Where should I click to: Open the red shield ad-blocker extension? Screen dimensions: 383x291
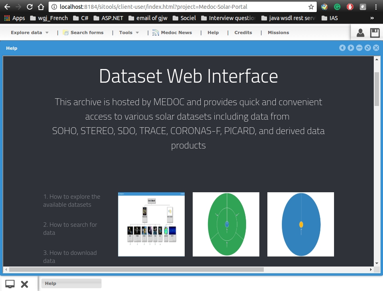[350, 7]
